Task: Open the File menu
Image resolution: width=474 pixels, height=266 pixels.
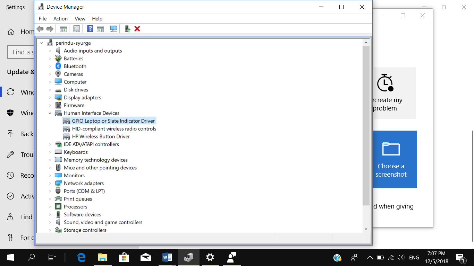Action: point(43,19)
